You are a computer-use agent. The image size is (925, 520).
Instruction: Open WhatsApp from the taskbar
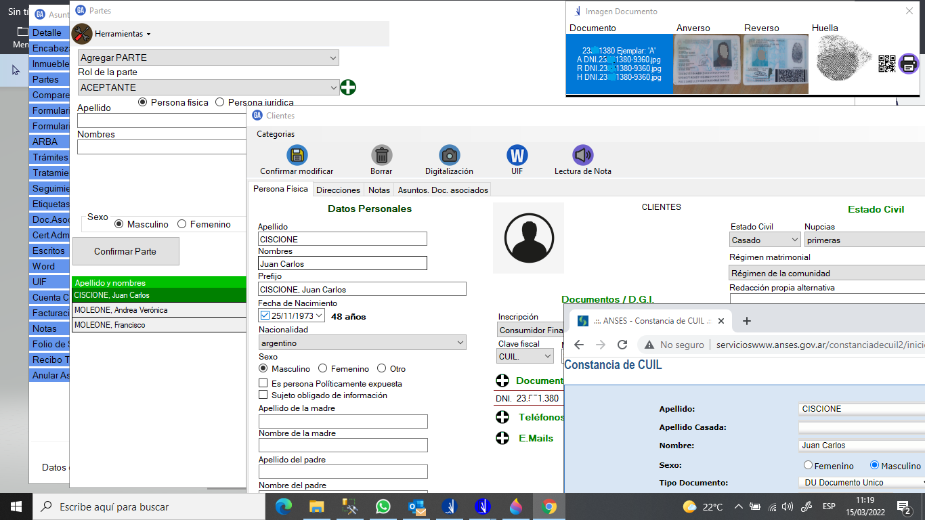pos(383,506)
